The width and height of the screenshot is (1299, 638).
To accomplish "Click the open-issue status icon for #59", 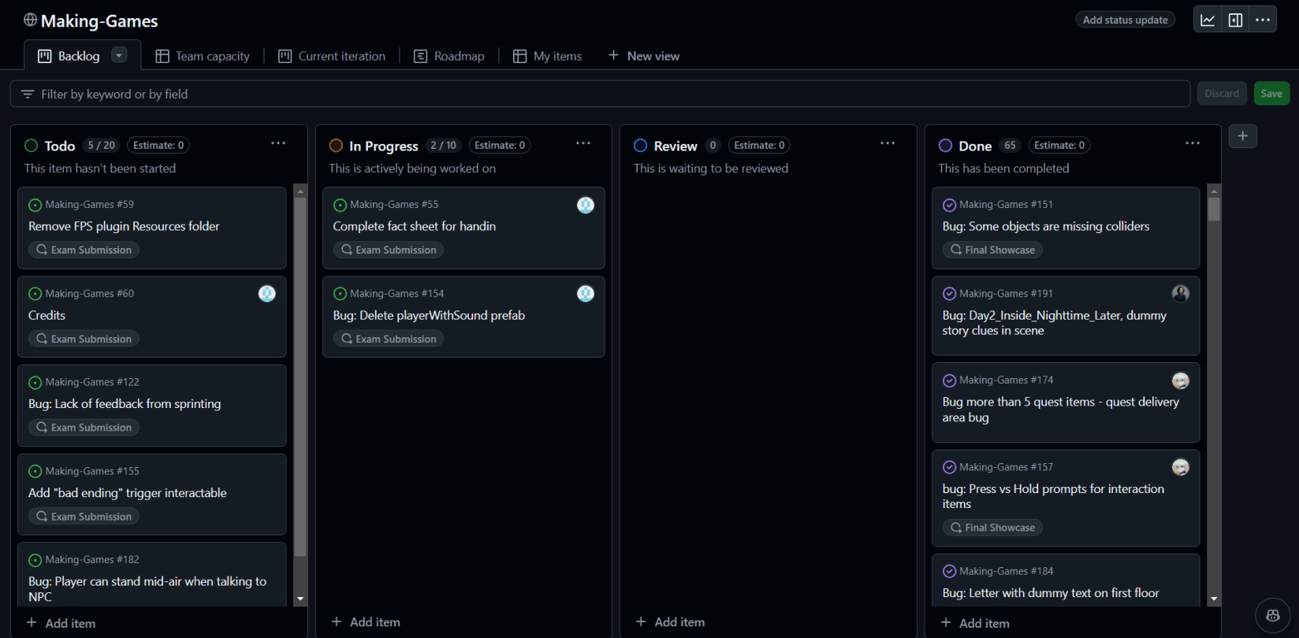I will [x=35, y=206].
